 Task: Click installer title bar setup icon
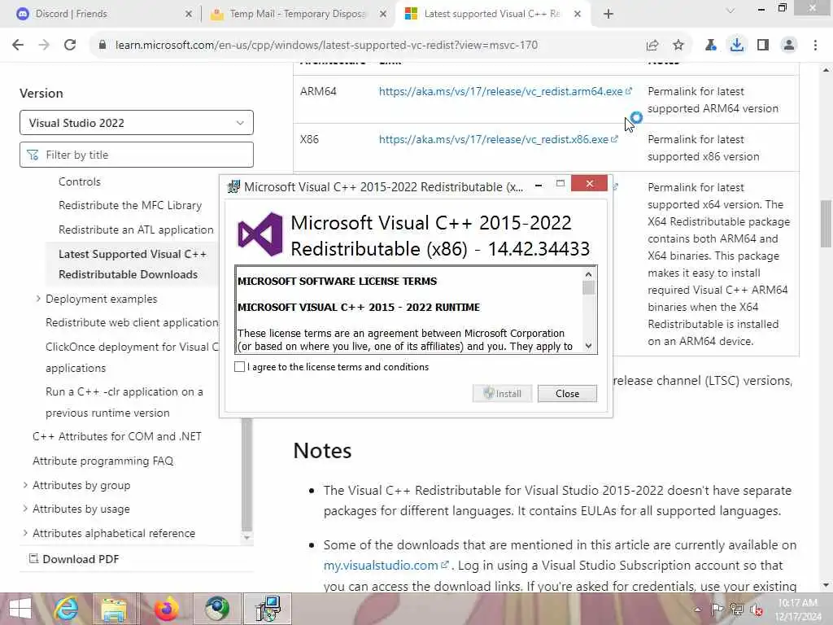coord(233,187)
